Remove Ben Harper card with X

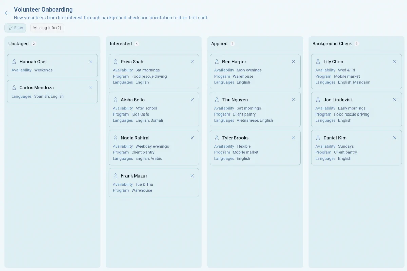coord(294,62)
